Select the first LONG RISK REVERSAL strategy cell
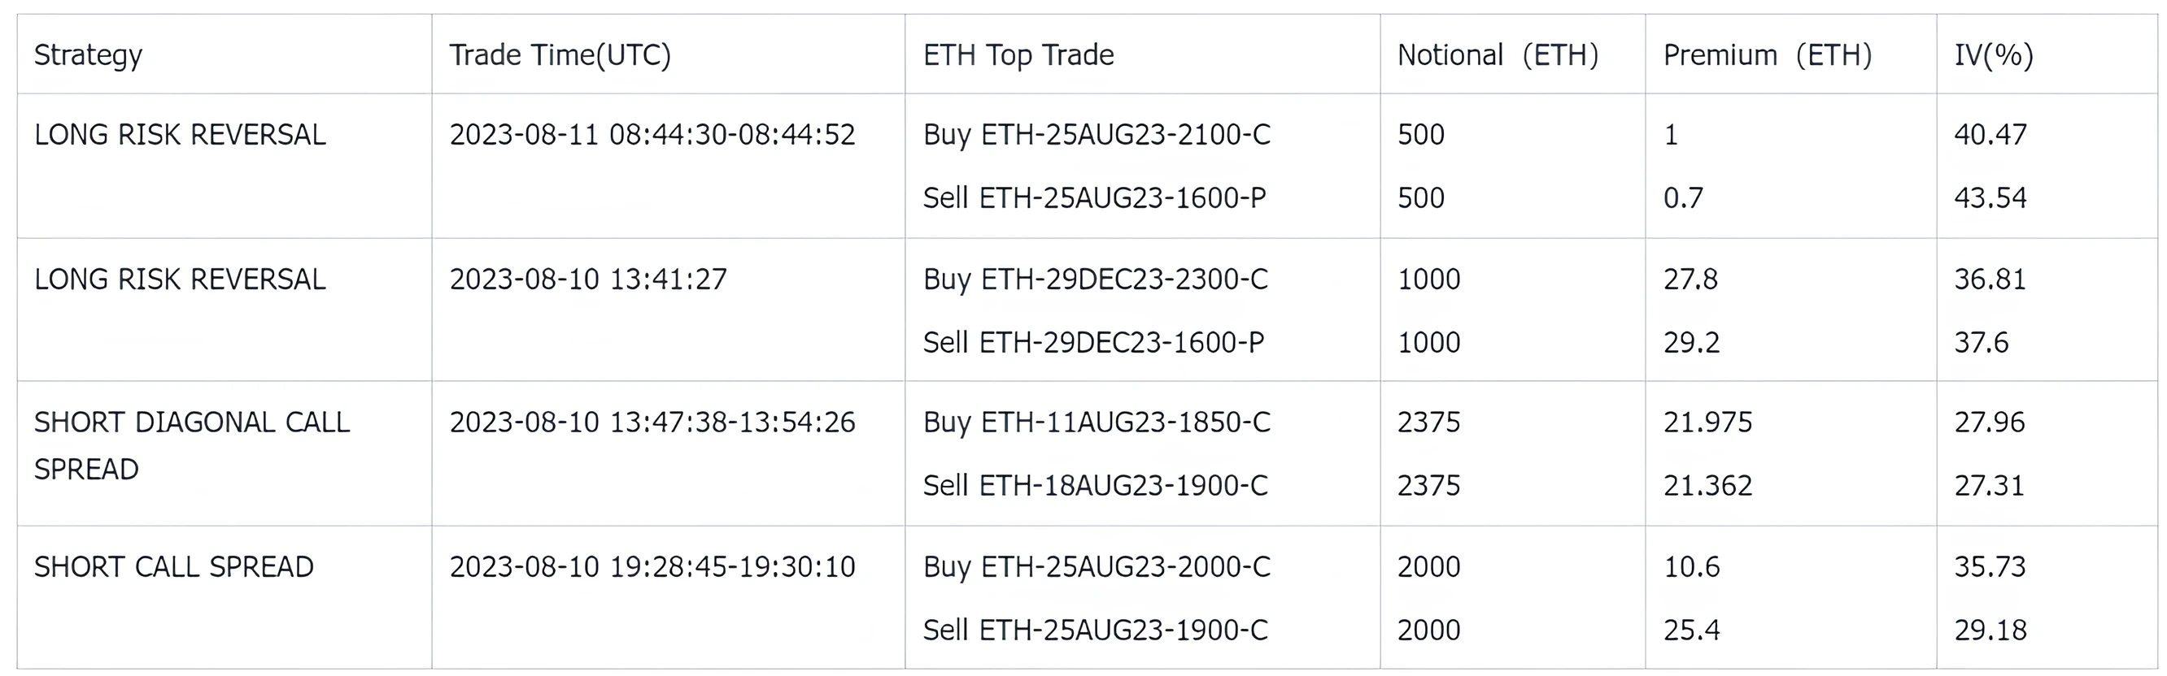Viewport: 2167px width, 676px height. pos(180,134)
